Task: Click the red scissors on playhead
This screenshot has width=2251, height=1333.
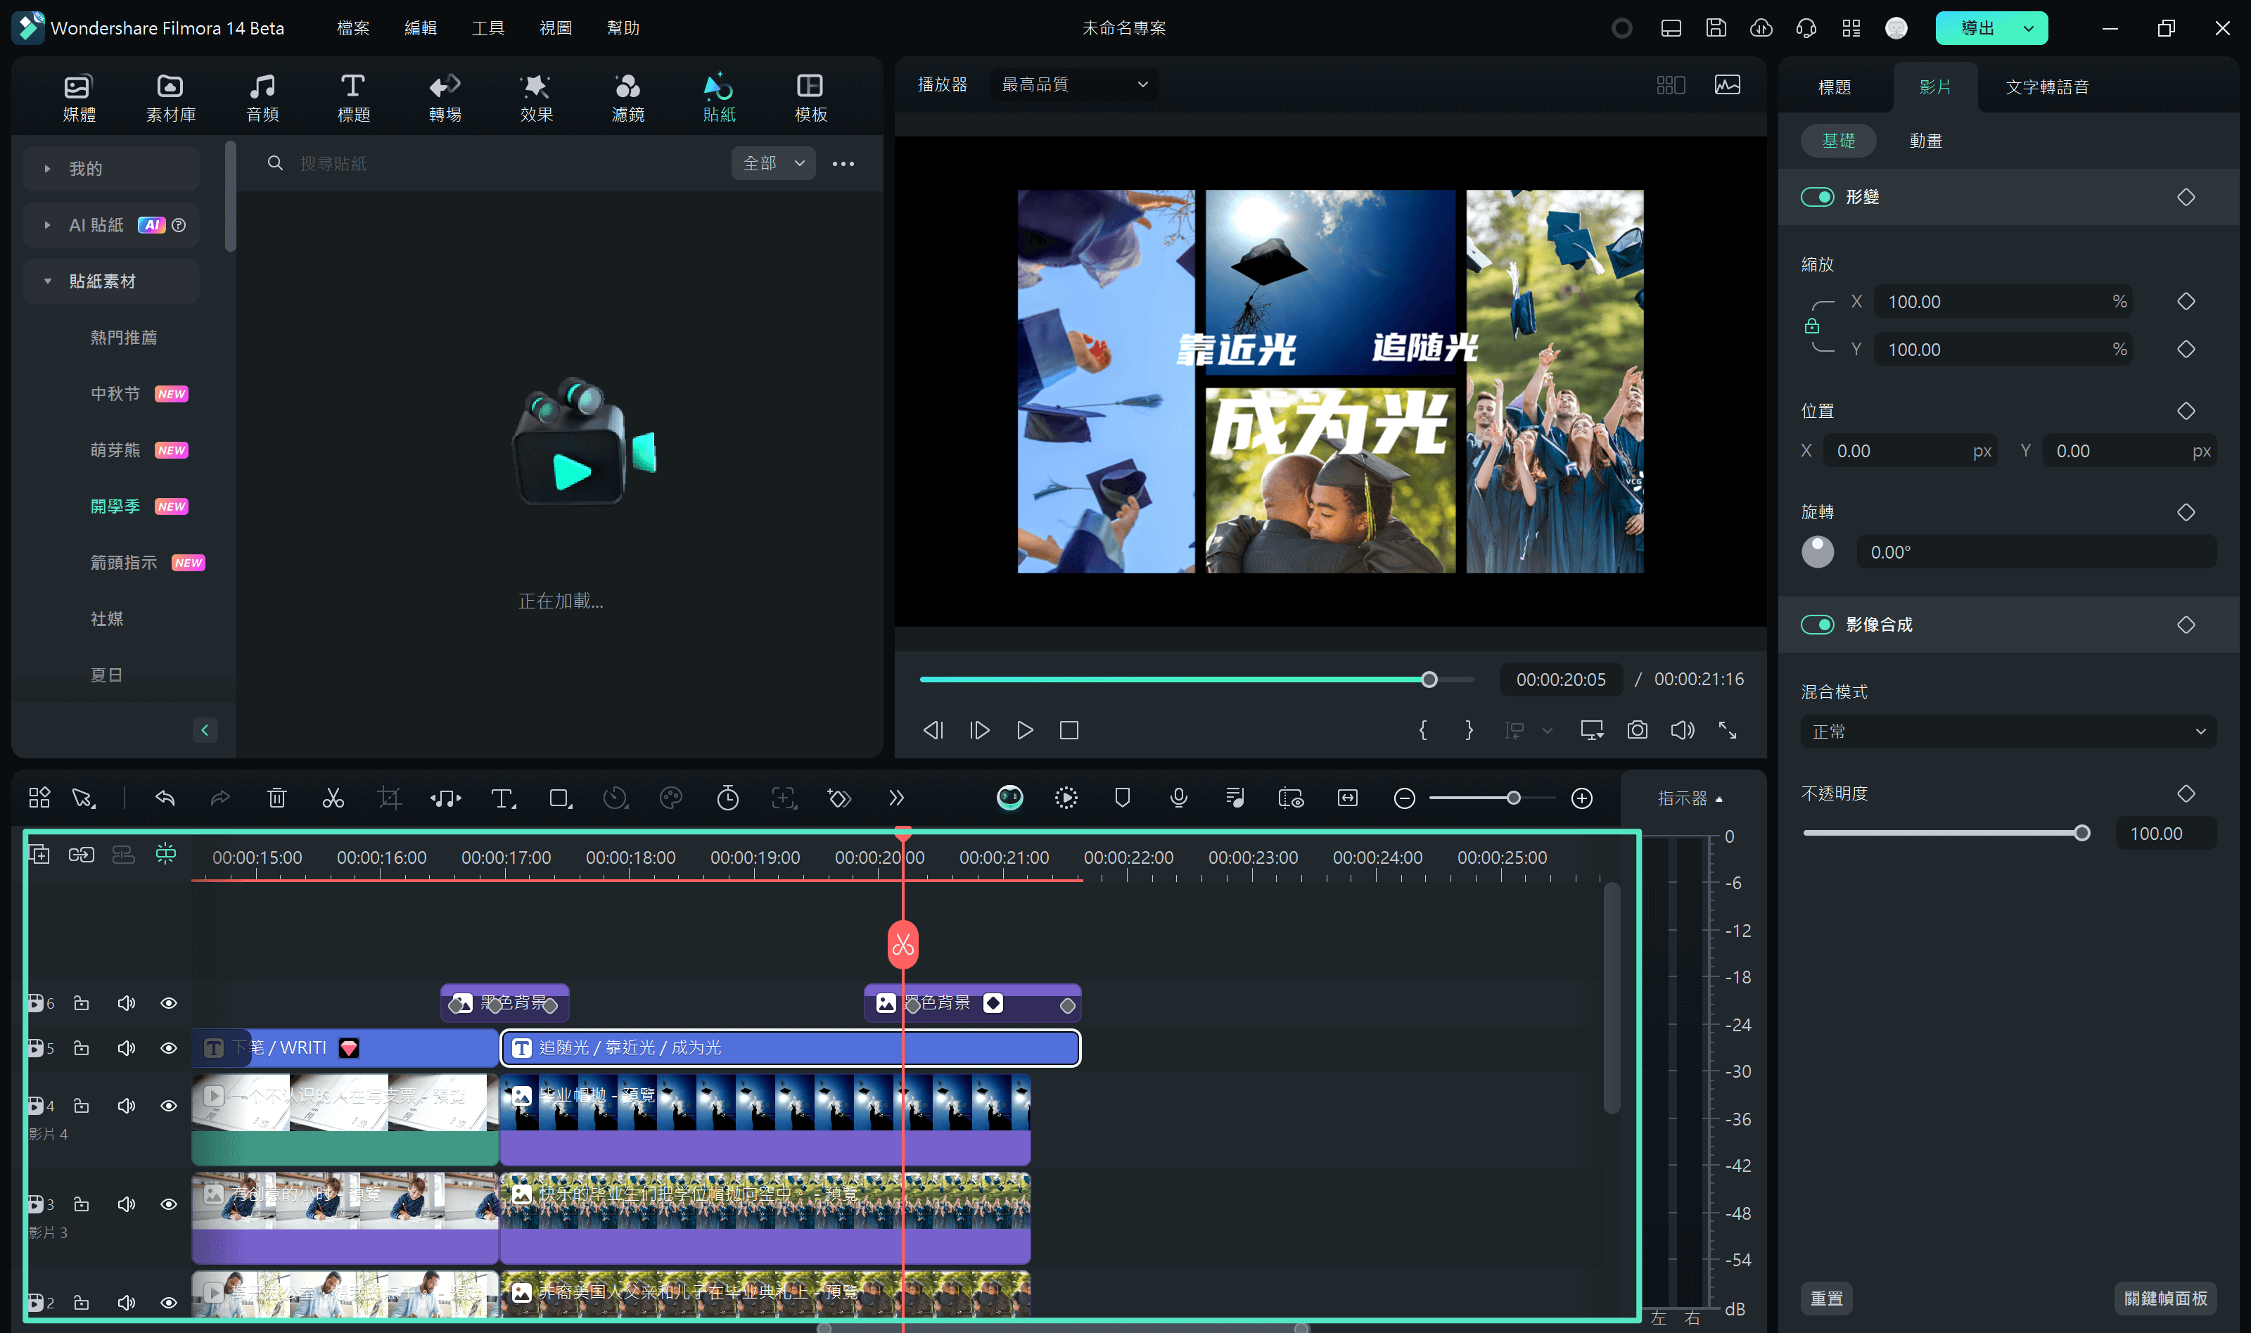Action: (x=903, y=945)
